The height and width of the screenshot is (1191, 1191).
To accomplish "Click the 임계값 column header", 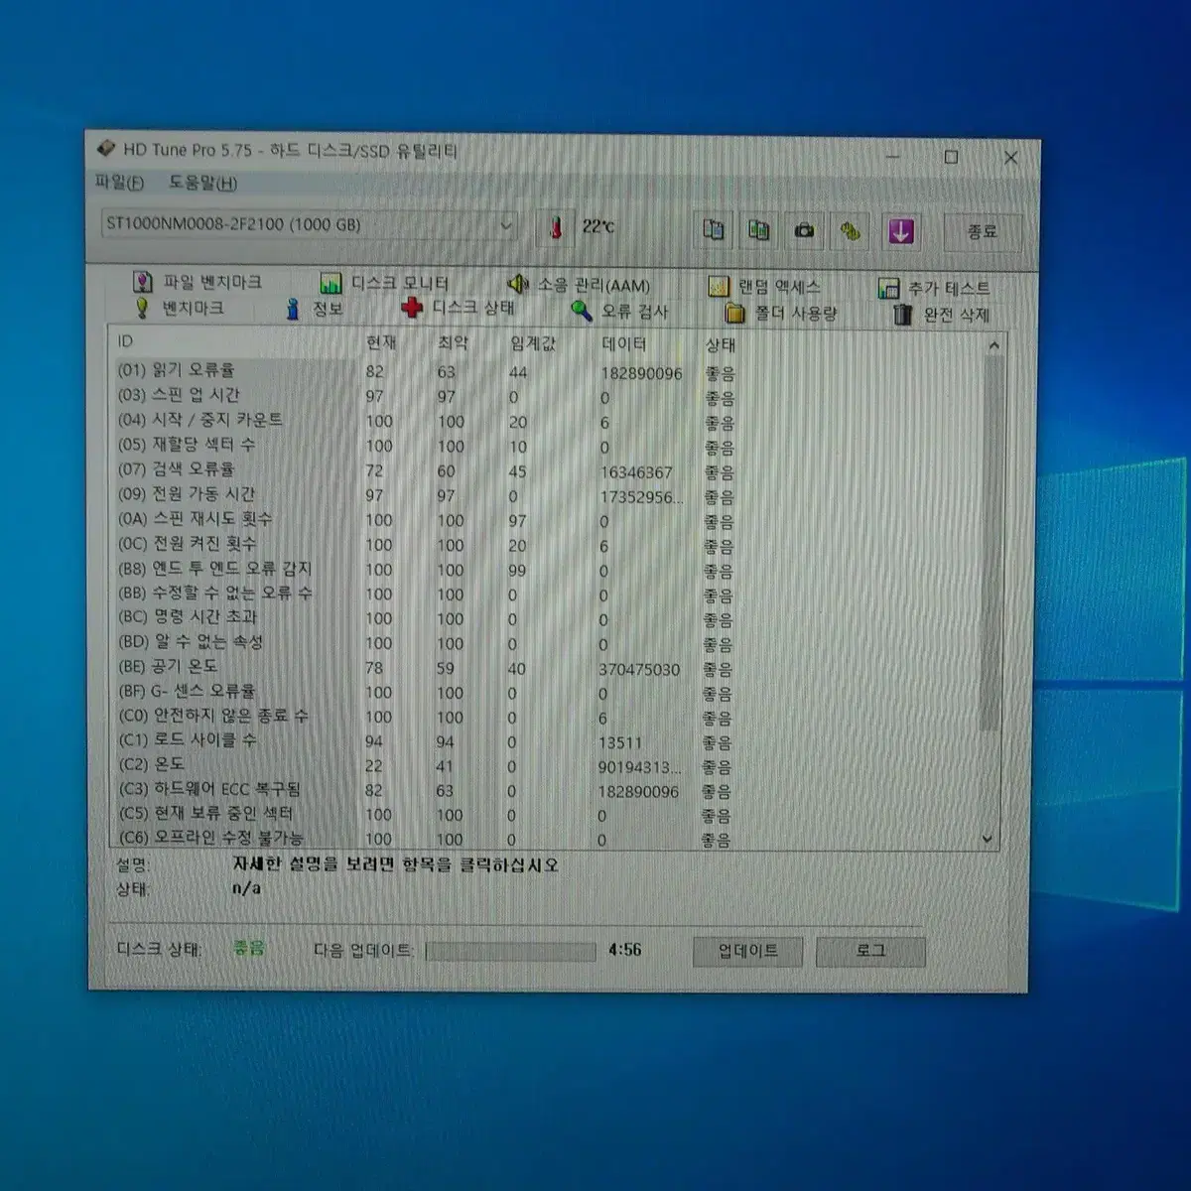I will (533, 343).
